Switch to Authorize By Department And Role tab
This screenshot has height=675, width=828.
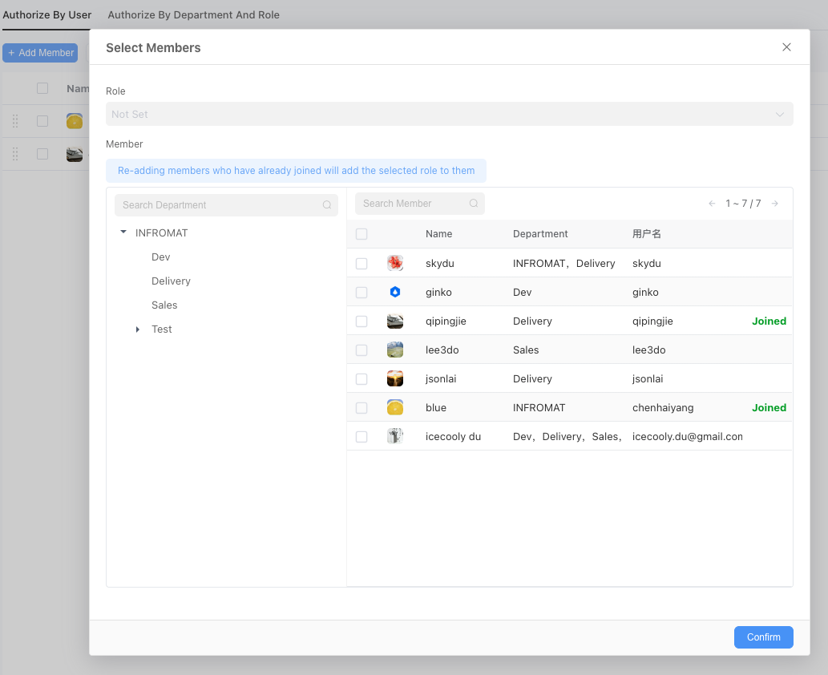tap(193, 14)
